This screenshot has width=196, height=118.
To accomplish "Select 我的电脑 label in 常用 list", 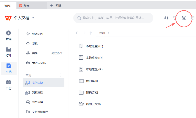I will pos(37,83).
